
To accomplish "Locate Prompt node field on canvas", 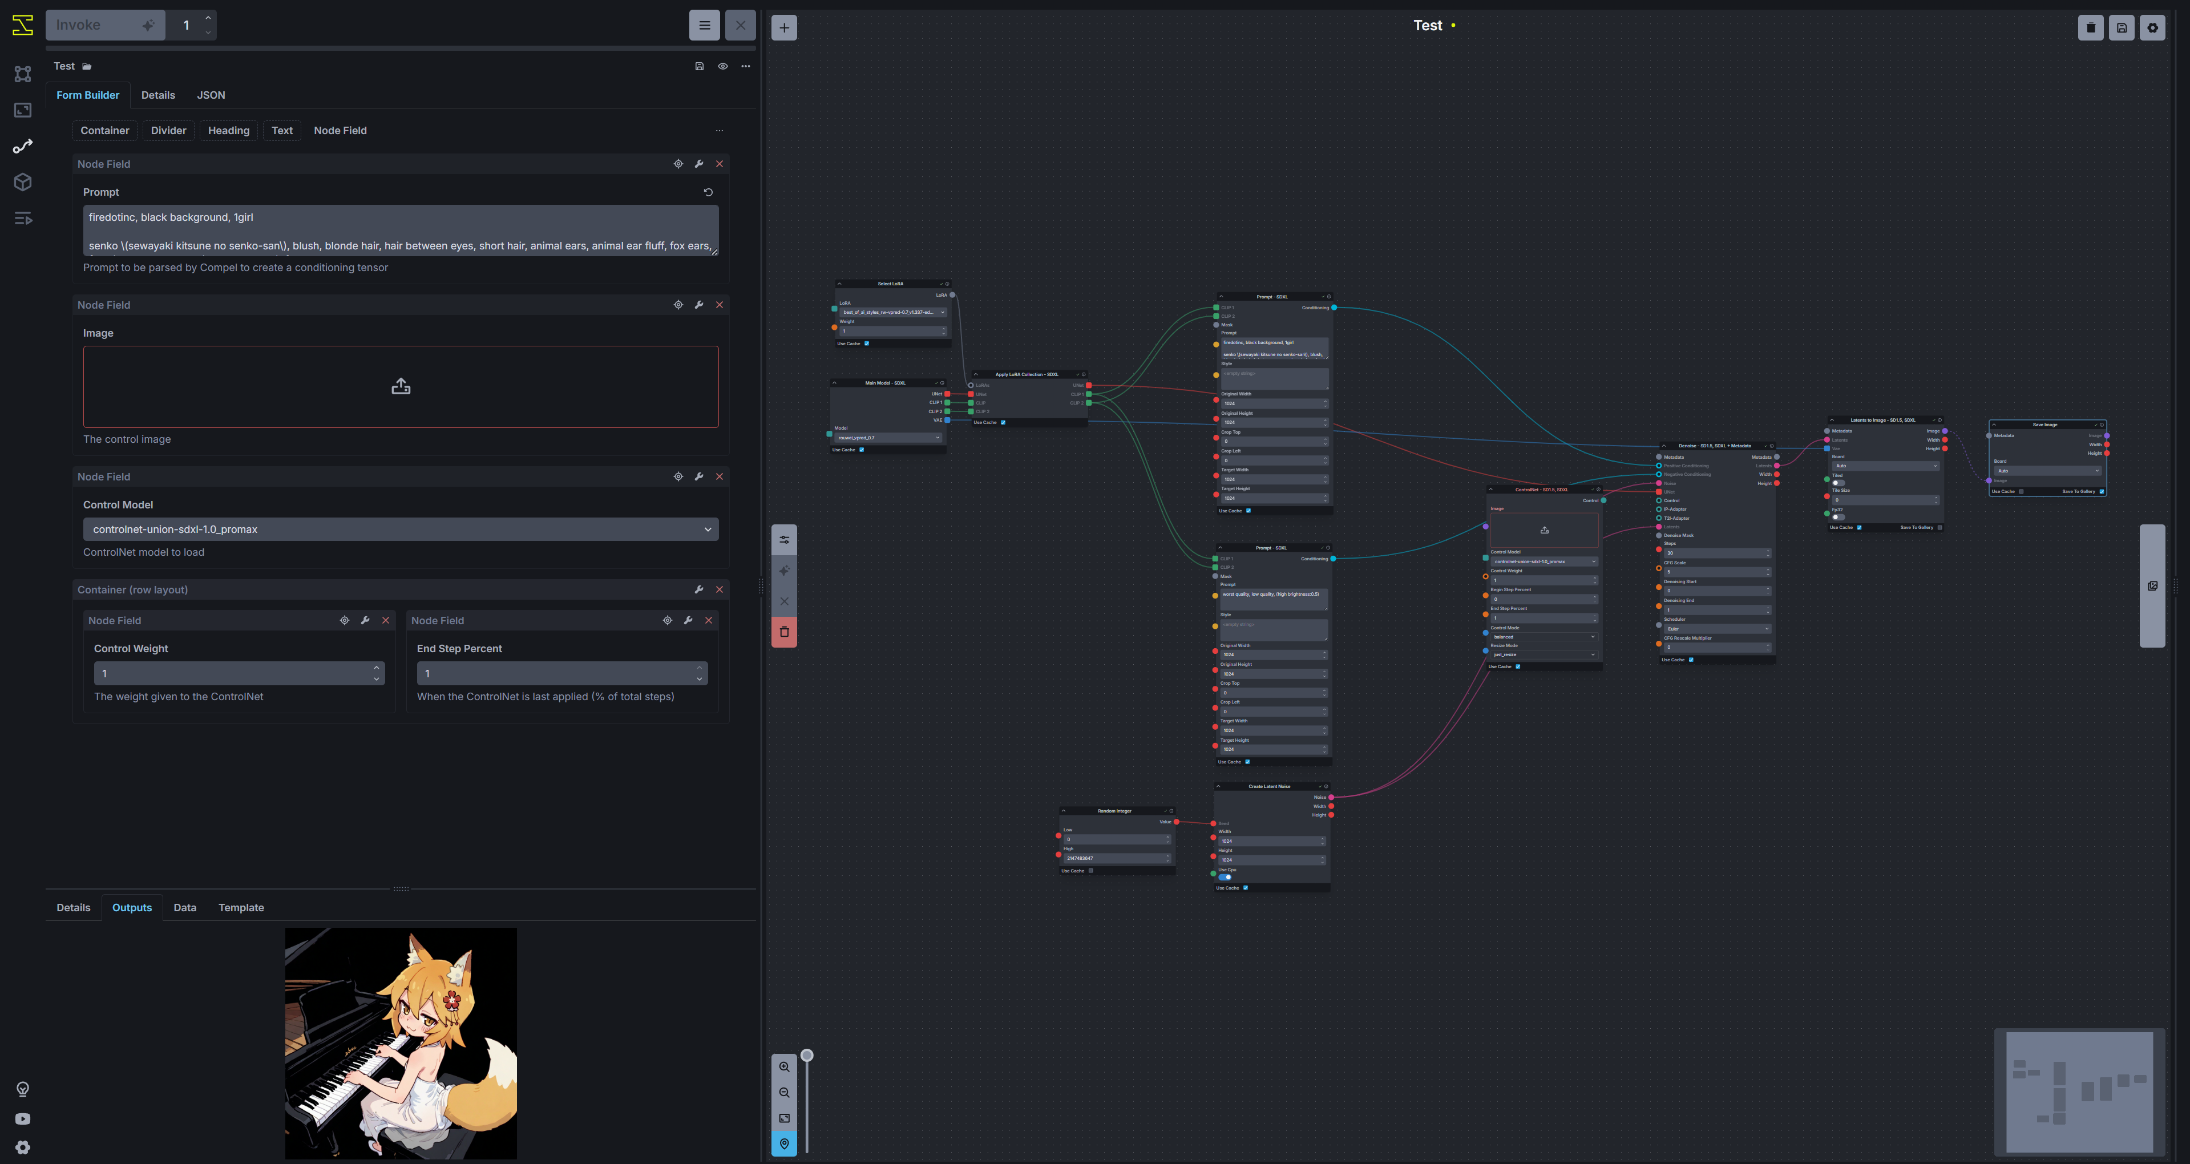I will pyautogui.click(x=677, y=164).
